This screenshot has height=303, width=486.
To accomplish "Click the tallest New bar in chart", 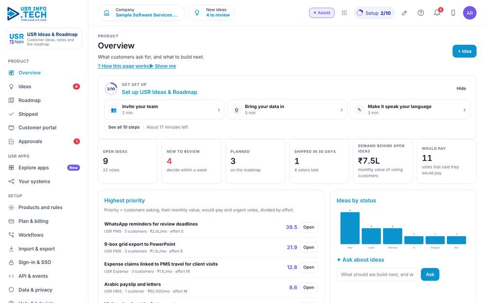I will [349, 228].
